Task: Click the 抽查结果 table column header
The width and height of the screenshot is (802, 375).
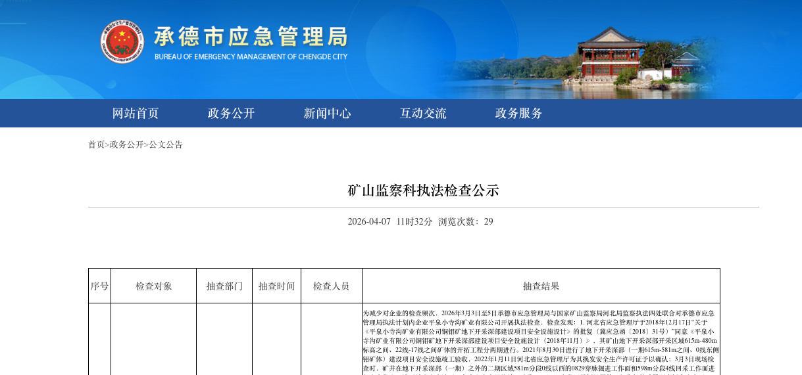Action: click(541, 286)
